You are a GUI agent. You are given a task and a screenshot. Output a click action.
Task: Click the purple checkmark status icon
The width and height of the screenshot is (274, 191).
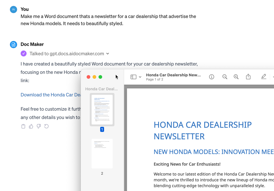pyautogui.click(x=24, y=54)
